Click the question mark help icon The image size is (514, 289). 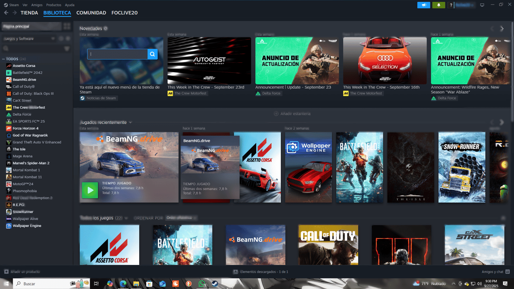point(451,5)
